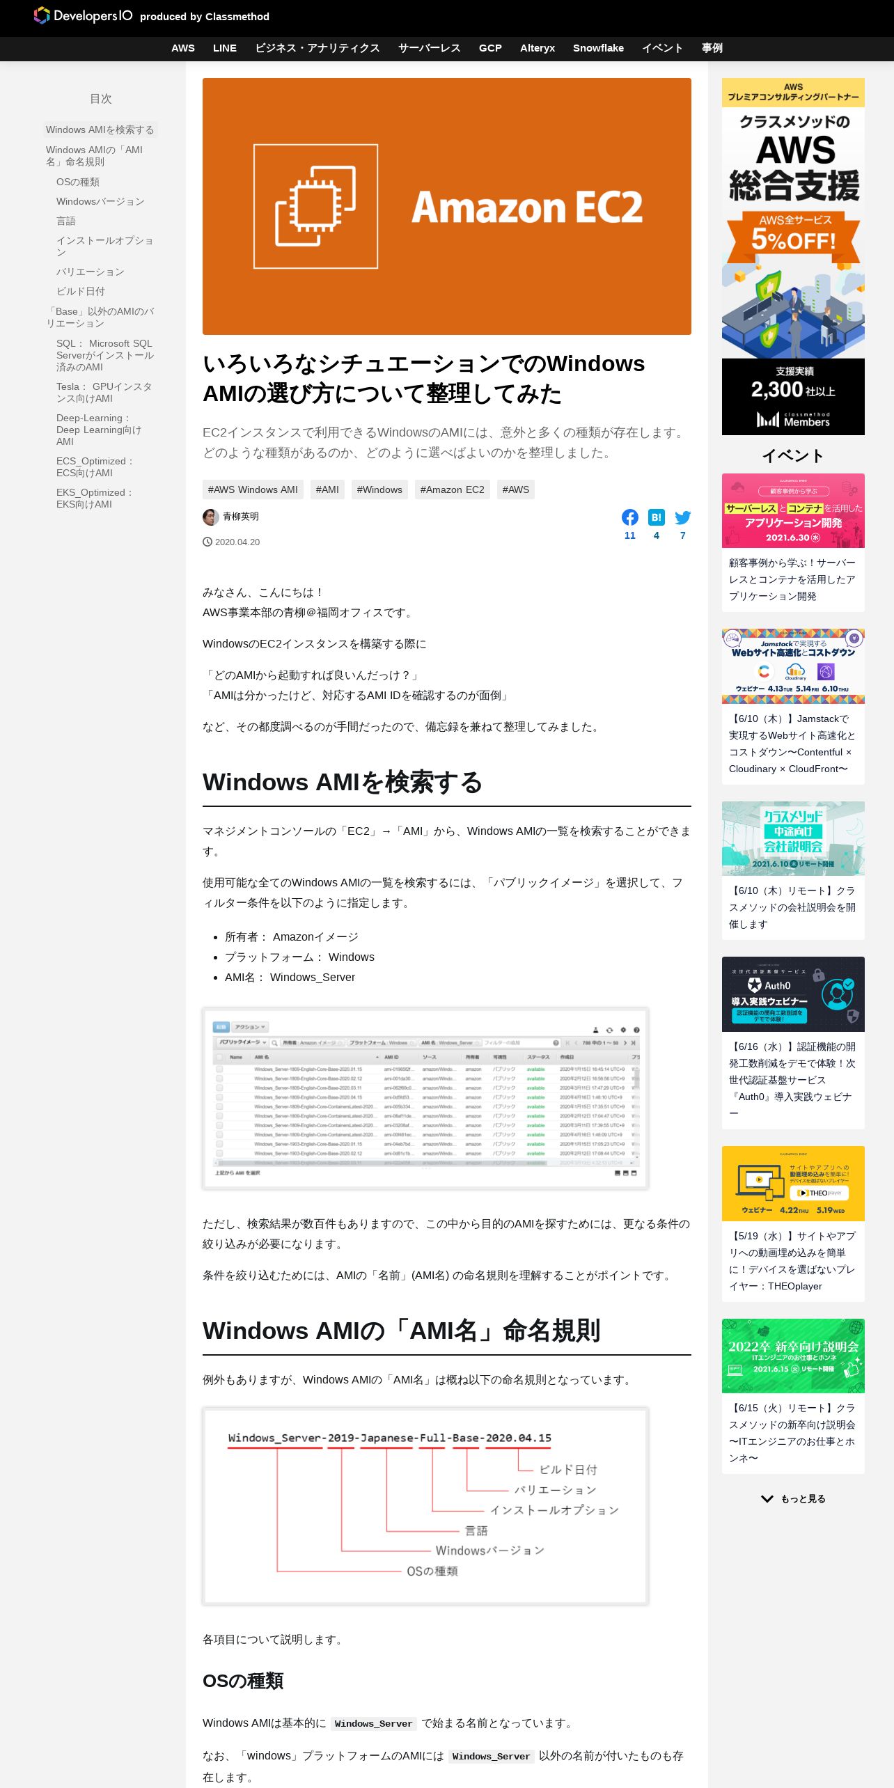This screenshot has height=1788, width=894.
Task: Open 'クラスメソッドの会社説明会' event link
Action: click(x=793, y=907)
